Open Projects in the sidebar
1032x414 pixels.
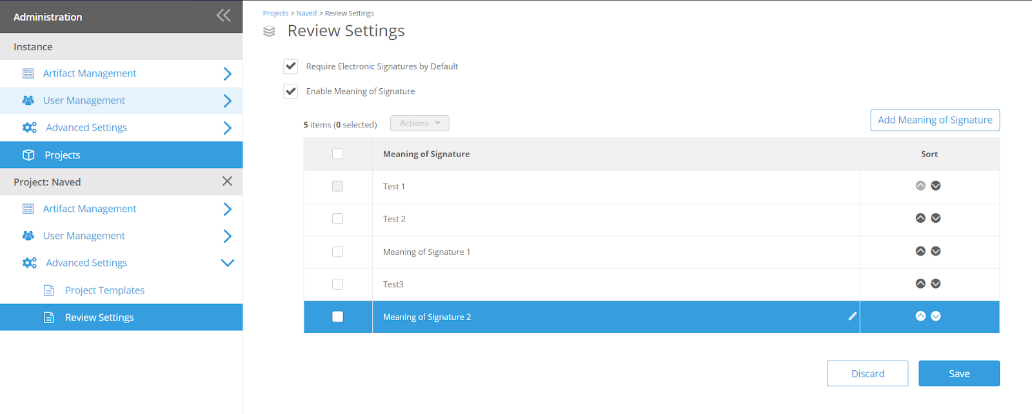(121, 155)
